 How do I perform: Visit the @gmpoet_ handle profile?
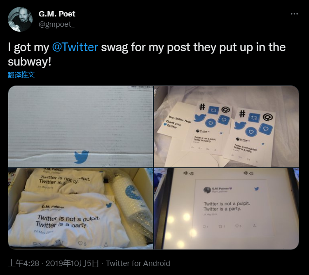[57, 24]
